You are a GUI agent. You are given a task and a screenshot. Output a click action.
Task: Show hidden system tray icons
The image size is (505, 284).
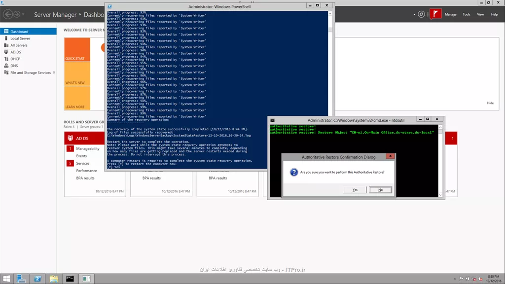[x=455, y=279]
